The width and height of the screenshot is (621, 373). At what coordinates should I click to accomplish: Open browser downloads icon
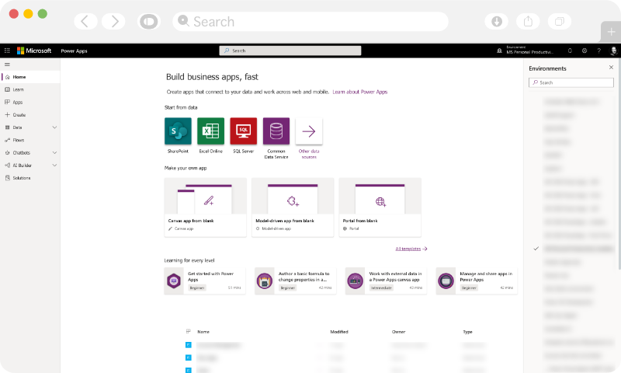(497, 22)
